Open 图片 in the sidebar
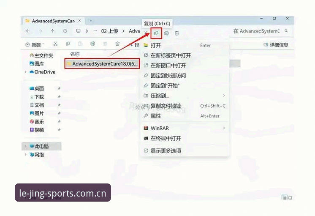 37,113
